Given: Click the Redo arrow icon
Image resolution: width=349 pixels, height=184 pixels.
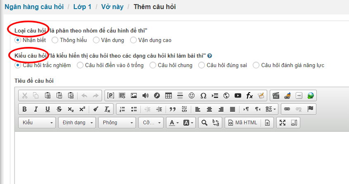Looking at the screenshot, I should 96,95.
